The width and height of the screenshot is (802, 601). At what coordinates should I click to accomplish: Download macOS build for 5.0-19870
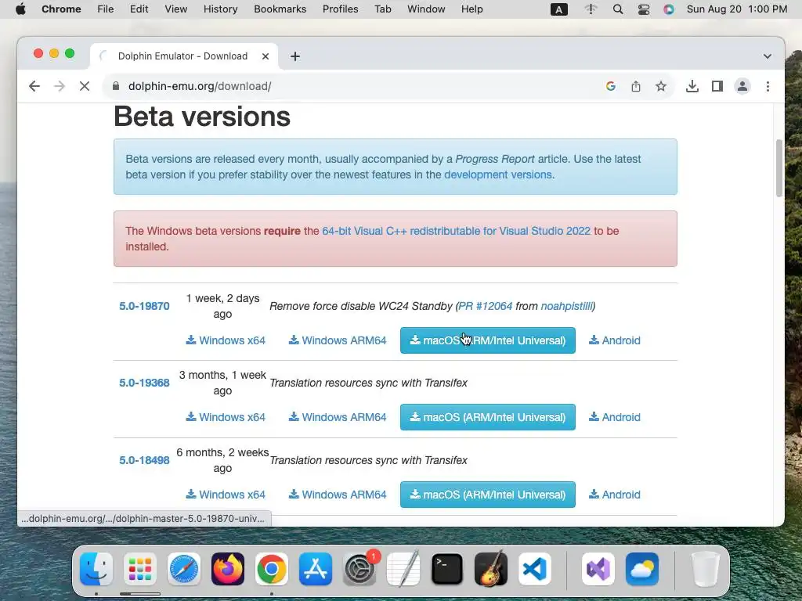point(487,340)
